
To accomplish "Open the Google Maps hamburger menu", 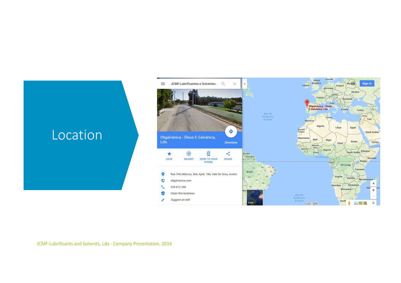I will coord(163,84).
